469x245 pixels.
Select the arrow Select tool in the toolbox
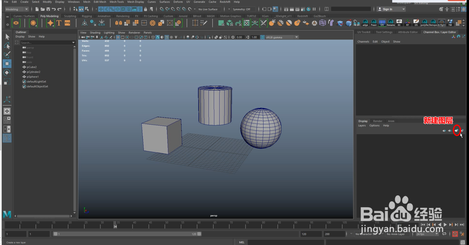pos(7,37)
